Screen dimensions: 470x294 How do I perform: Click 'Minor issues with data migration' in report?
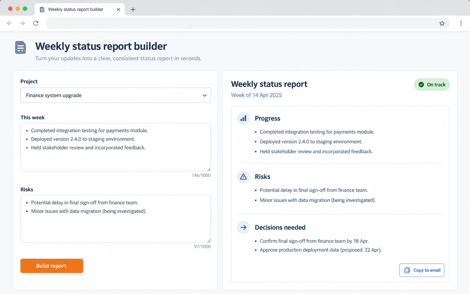[x=318, y=200]
